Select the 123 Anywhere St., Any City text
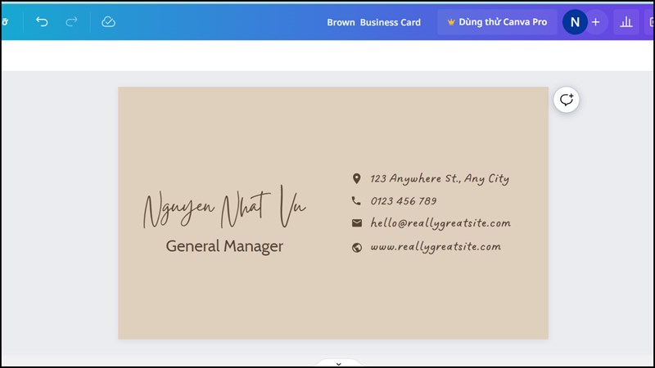This screenshot has height=368, width=655. [440, 179]
